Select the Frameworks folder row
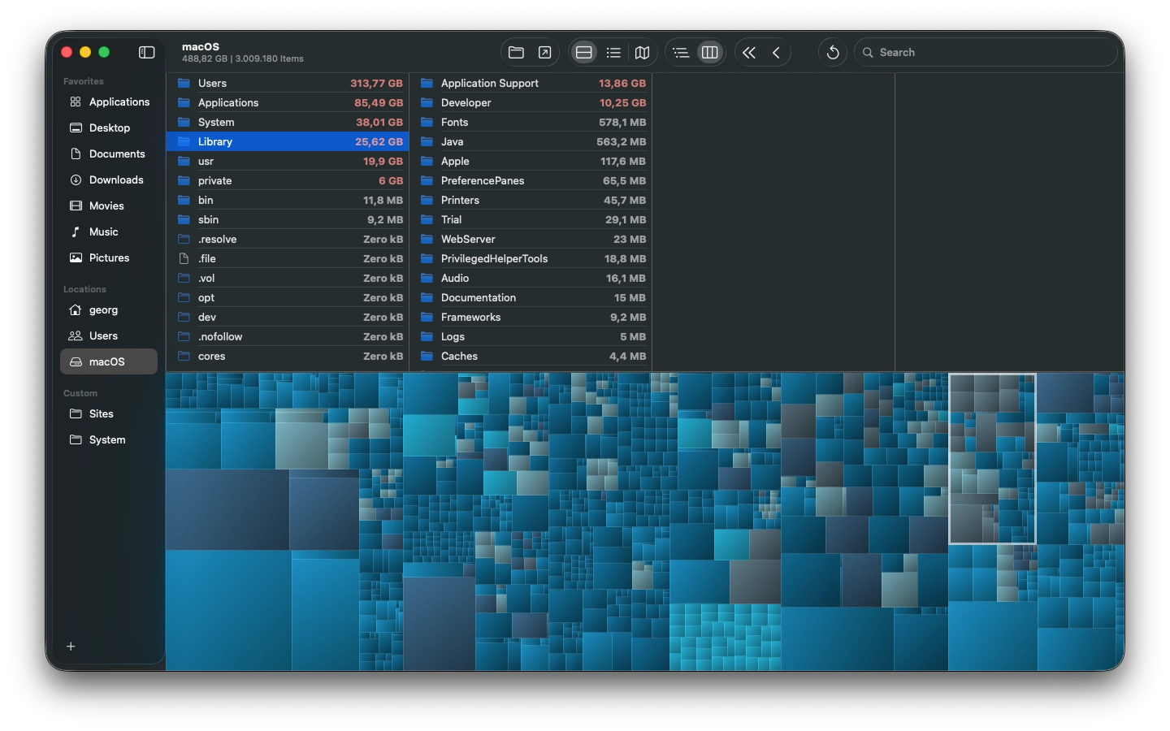This screenshot has width=1170, height=731. [x=531, y=317]
